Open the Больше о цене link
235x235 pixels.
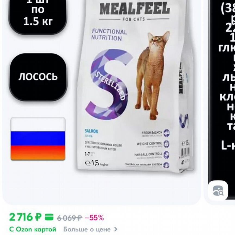tap(87, 229)
